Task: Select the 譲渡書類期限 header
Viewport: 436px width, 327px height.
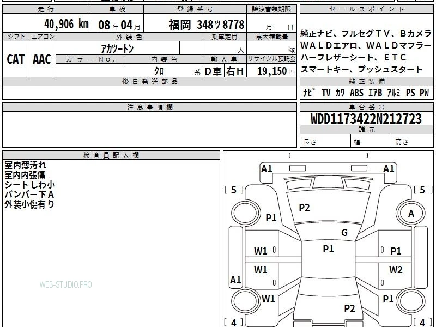Action: [x=271, y=9]
